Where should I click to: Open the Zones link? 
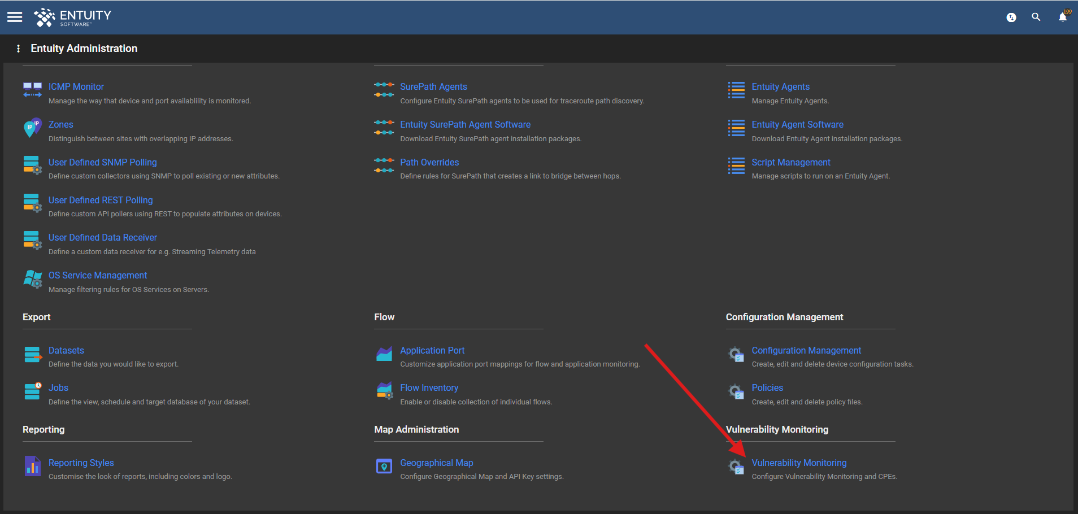coord(61,124)
